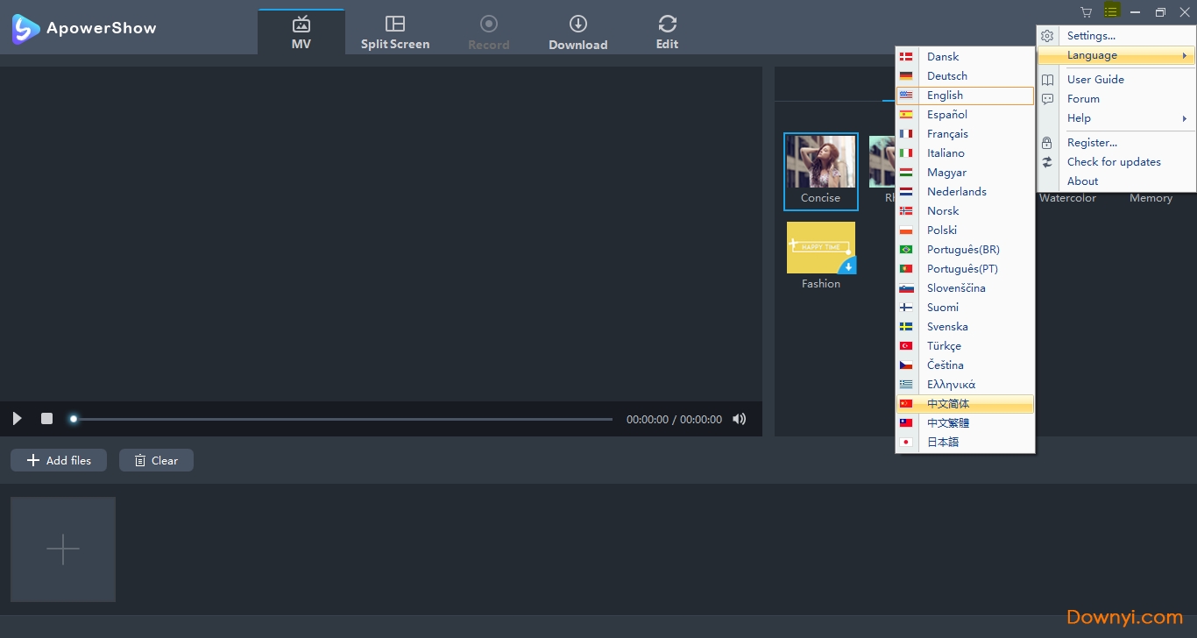This screenshot has width=1197, height=638.
Task: Click the Italian flag icon
Action: (906, 153)
